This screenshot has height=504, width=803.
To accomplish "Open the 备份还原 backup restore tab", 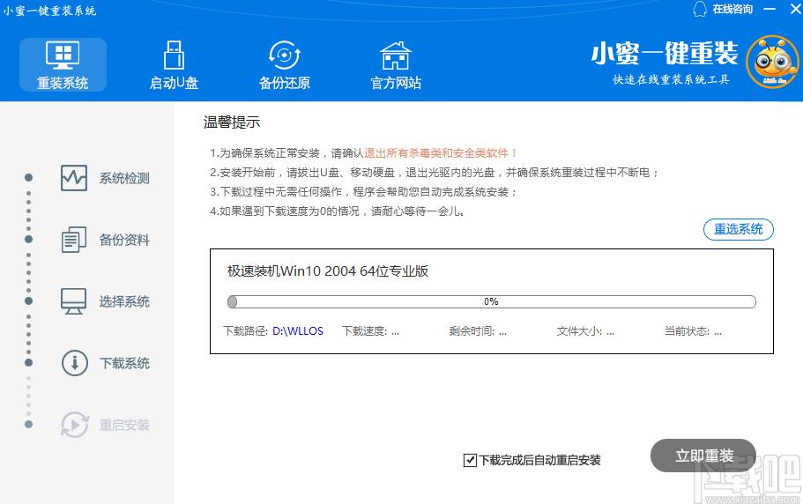I will [284, 65].
